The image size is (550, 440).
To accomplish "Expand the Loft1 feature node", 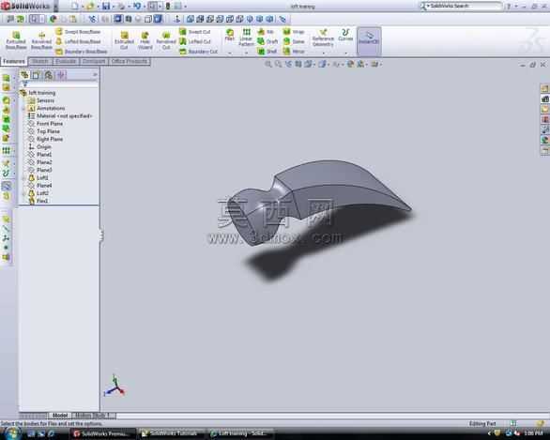I will coord(23,177).
